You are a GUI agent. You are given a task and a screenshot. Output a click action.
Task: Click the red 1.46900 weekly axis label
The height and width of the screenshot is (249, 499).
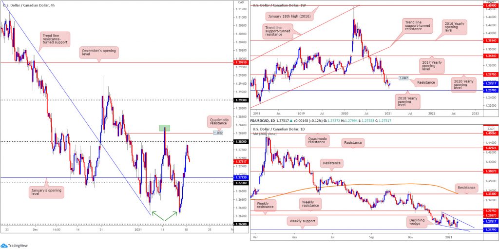[x=489, y=6]
